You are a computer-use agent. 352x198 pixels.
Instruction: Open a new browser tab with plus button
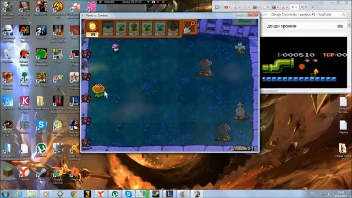pos(312,7)
